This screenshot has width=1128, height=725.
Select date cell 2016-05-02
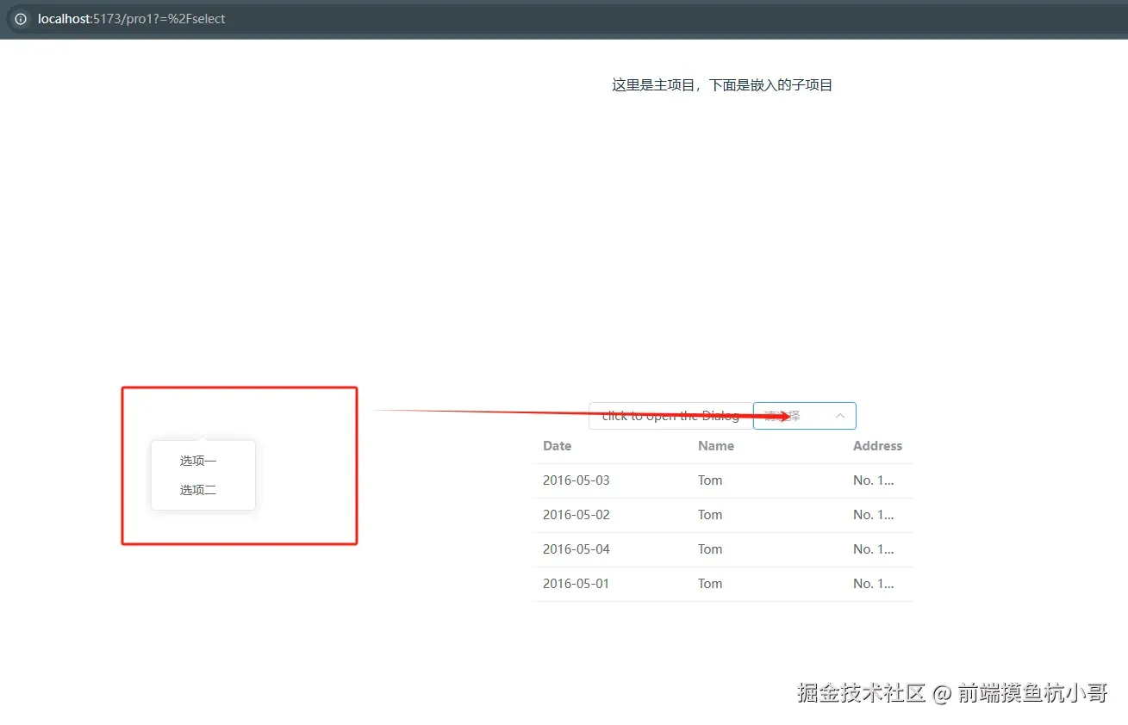pos(576,515)
